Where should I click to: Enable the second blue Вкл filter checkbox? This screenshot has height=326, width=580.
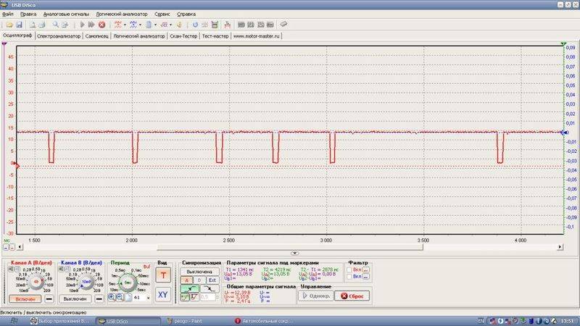click(x=350, y=277)
